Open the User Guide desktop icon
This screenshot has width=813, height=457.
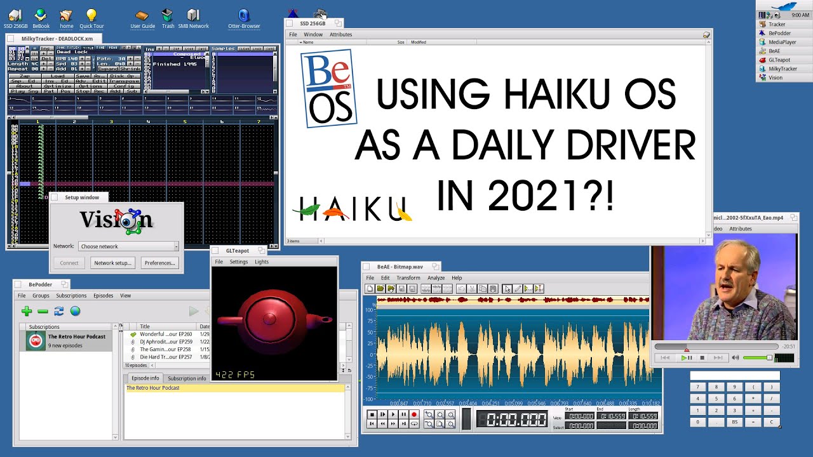pyautogui.click(x=142, y=18)
